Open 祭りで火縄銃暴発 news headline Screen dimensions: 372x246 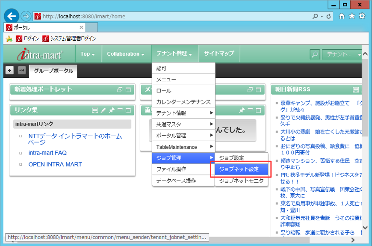(321, 120)
